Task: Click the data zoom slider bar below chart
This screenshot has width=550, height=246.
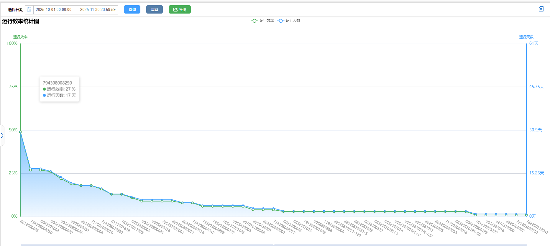Action: (274, 245)
